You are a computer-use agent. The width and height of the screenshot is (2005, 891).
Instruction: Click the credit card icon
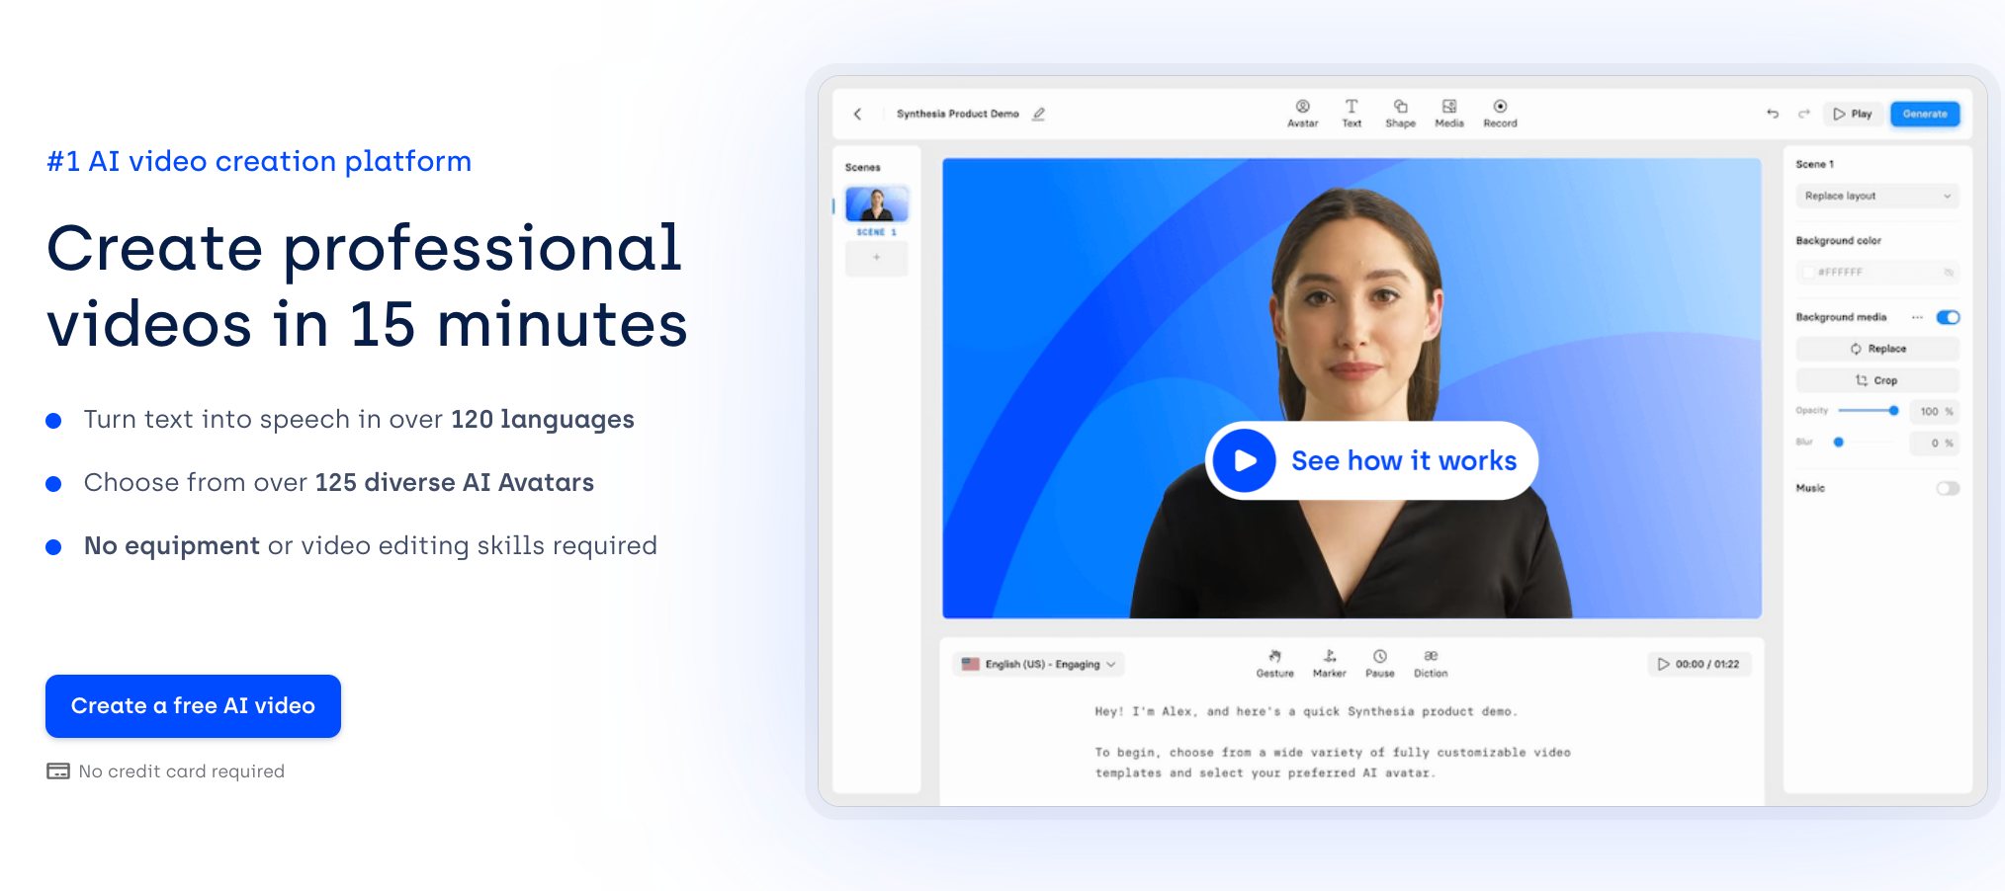click(x=58, y=771)
